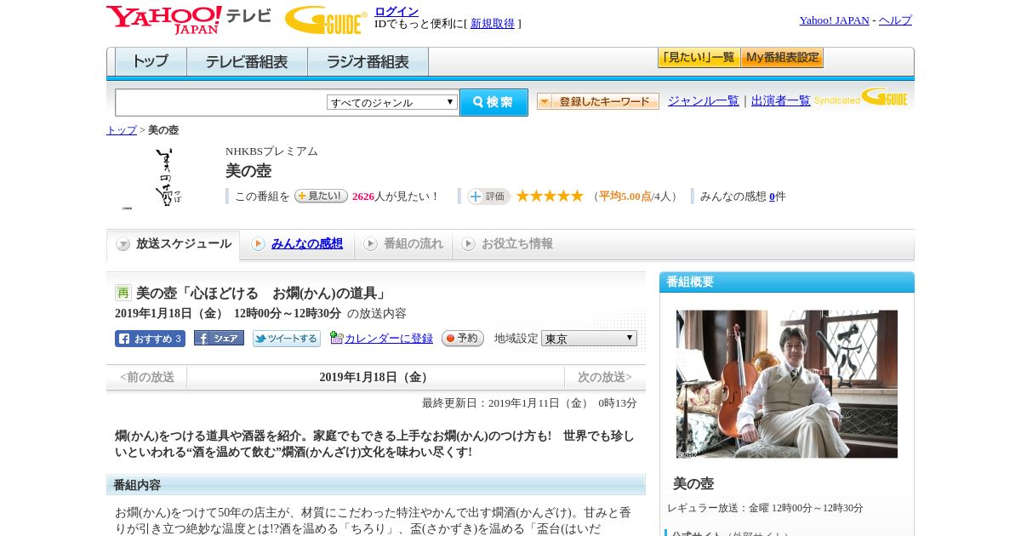The height and width of the screenshot is (536, 1021).
Task: Click the 「見たい!」一覧 button
Action: pyautogui.click(x=699, y=58)
